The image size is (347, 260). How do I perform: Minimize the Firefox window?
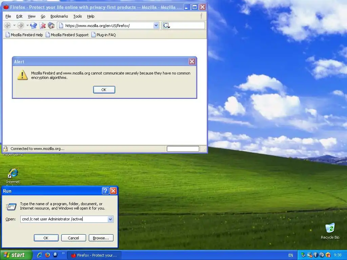click(187, 7)
